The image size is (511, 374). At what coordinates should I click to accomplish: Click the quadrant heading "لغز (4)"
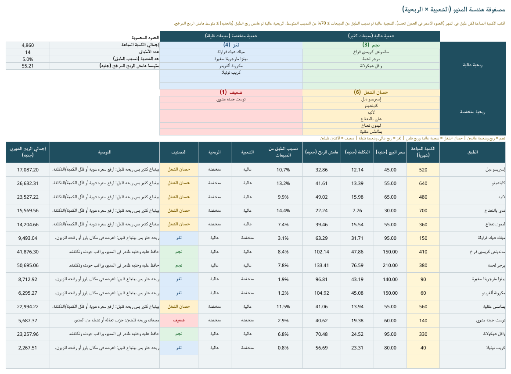click(x=231, y=45)
